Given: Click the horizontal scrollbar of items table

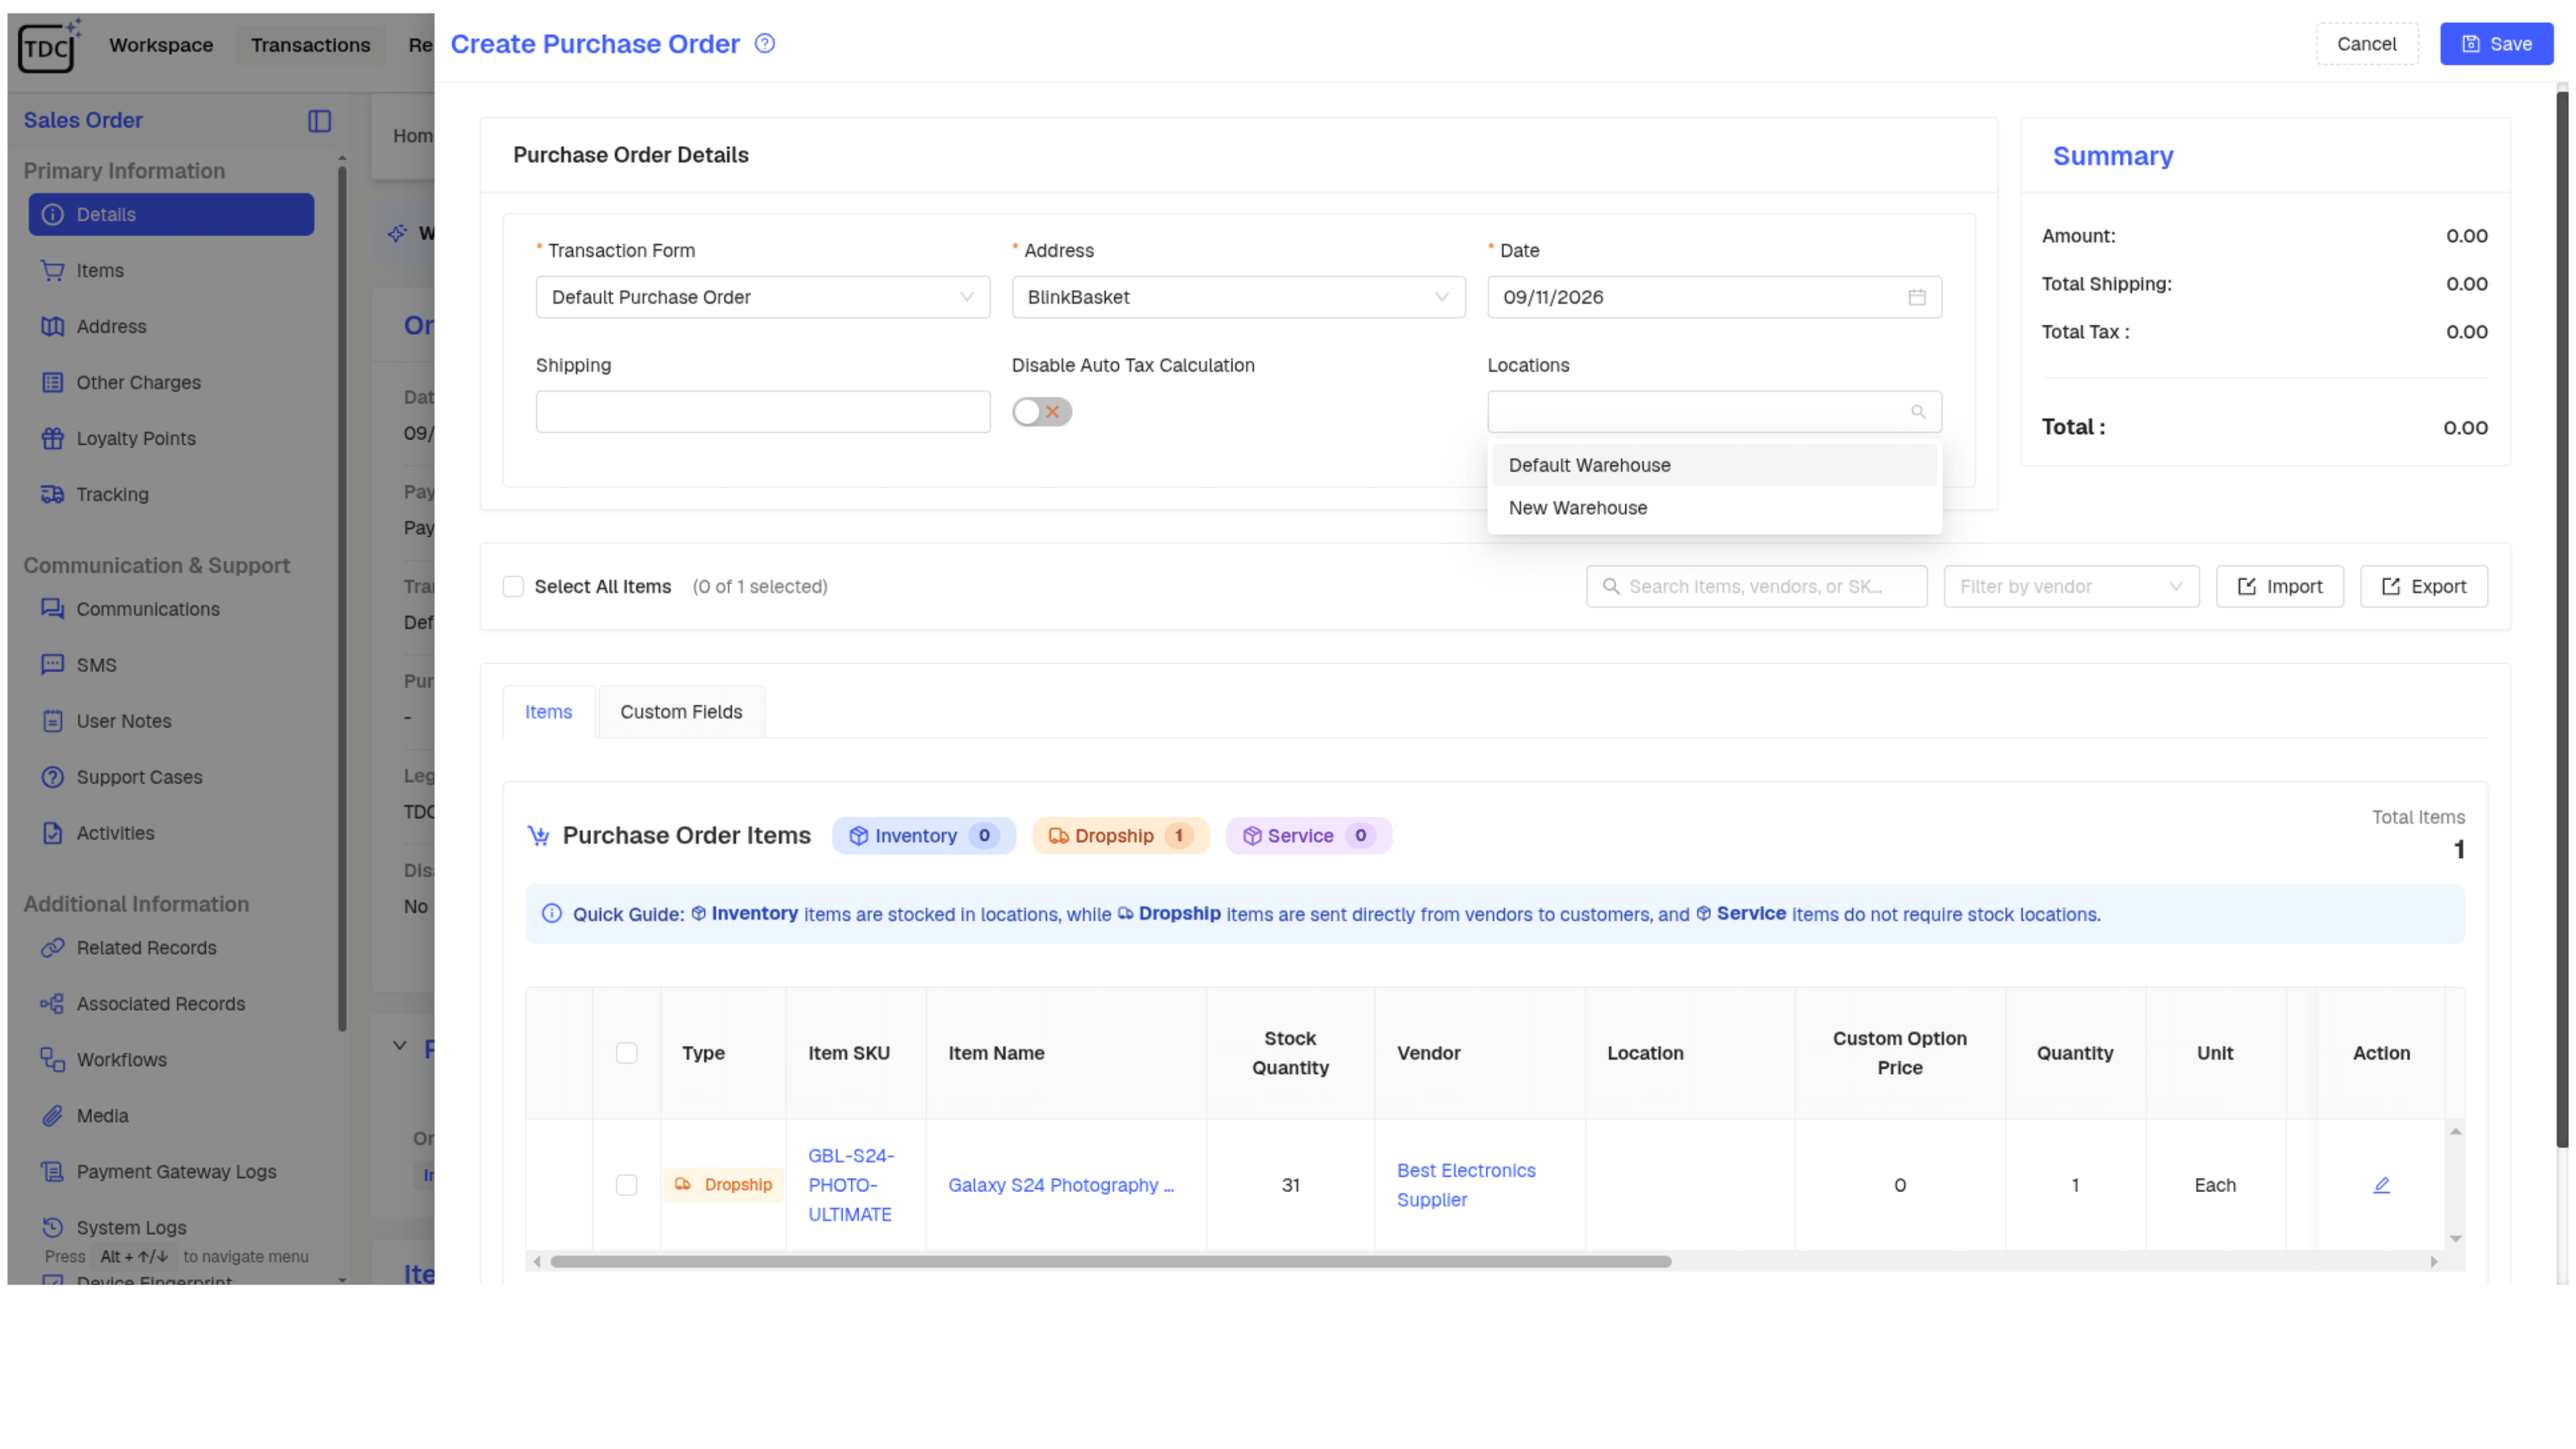Looking at the screenshot, I should click(1110, 1262).
